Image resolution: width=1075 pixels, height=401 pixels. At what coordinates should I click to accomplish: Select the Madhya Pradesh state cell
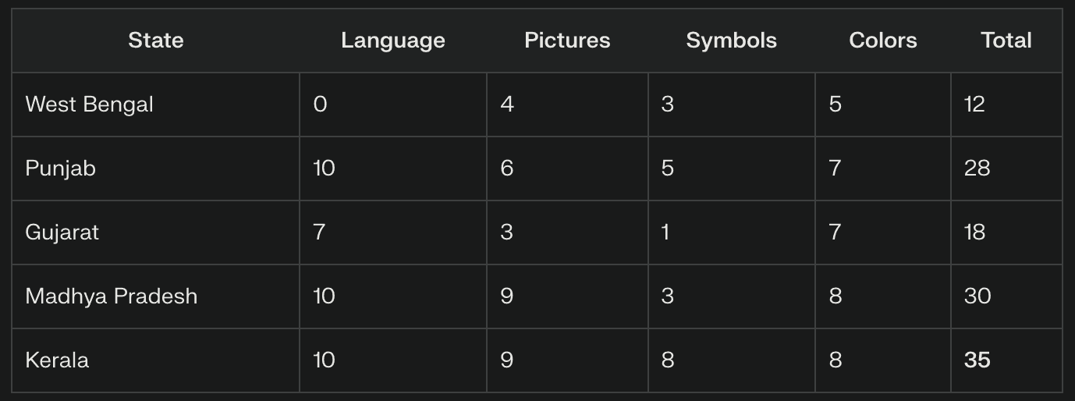pos(111,296)
